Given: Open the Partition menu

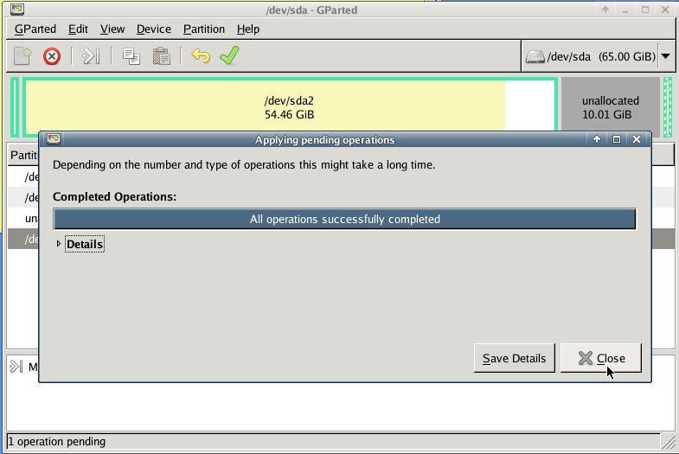Looking at the screenshot, I should [203, 29].
